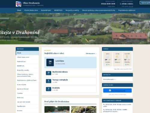Open Kalendář akcí in the top menu

pos(46,10)
